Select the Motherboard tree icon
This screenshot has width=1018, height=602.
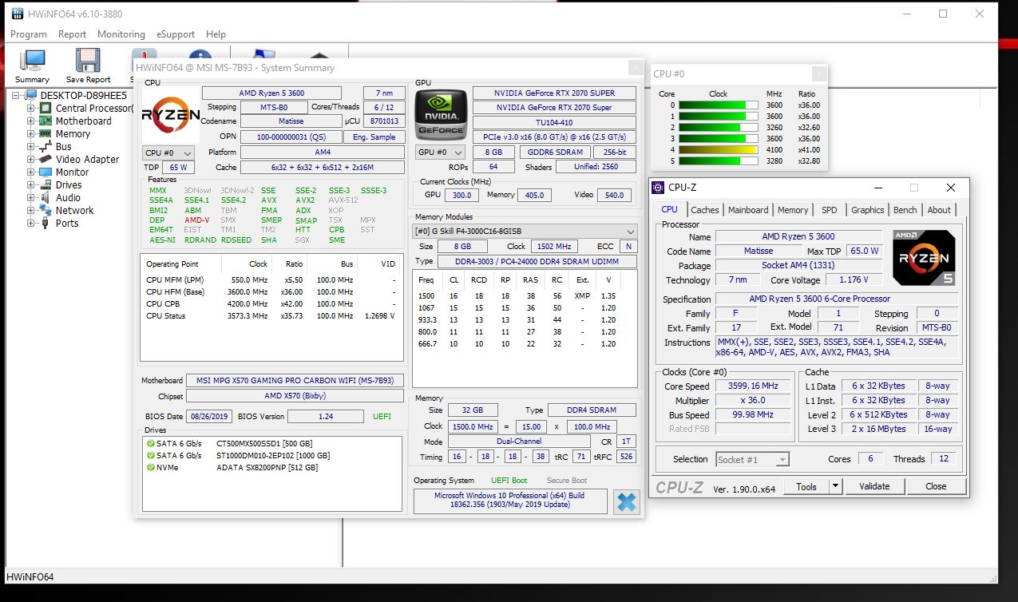click(46, 121)
